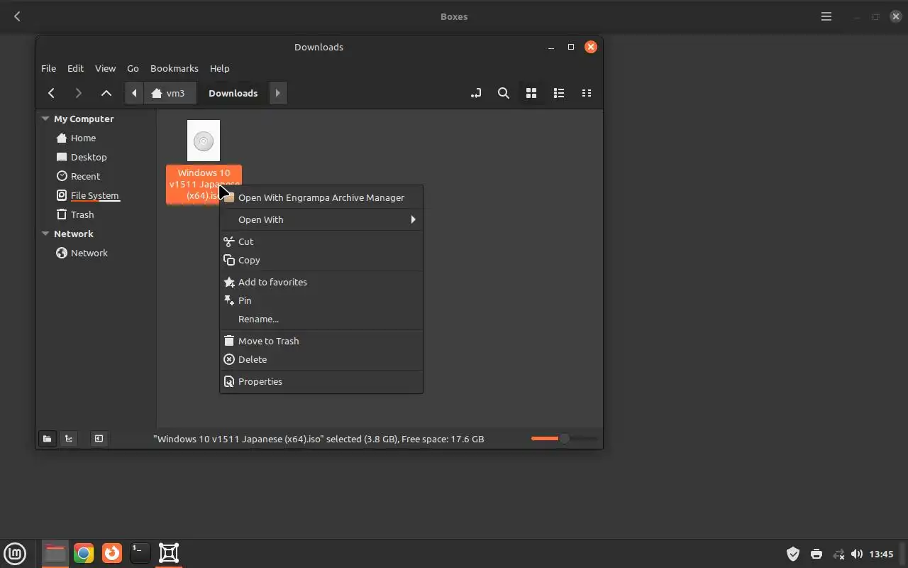Adjust the icon zoom slider

tap(564, 439)
